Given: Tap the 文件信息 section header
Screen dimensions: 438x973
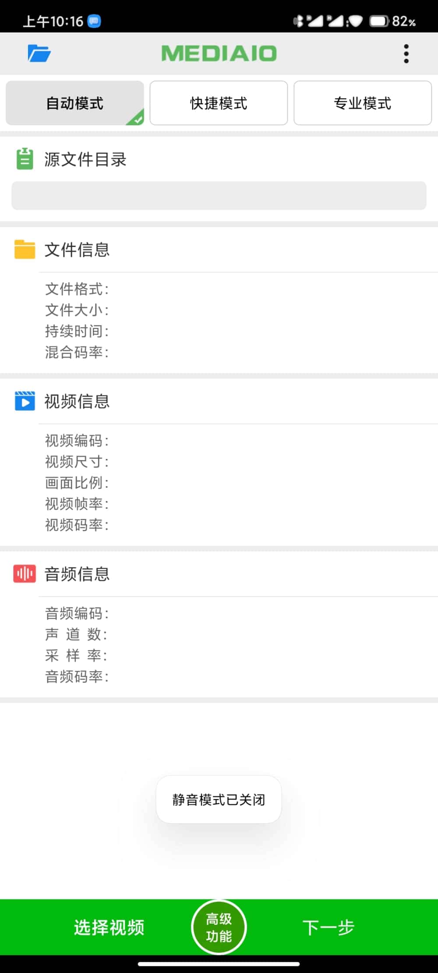Looking at the screenshot, I should click(77, 250).
